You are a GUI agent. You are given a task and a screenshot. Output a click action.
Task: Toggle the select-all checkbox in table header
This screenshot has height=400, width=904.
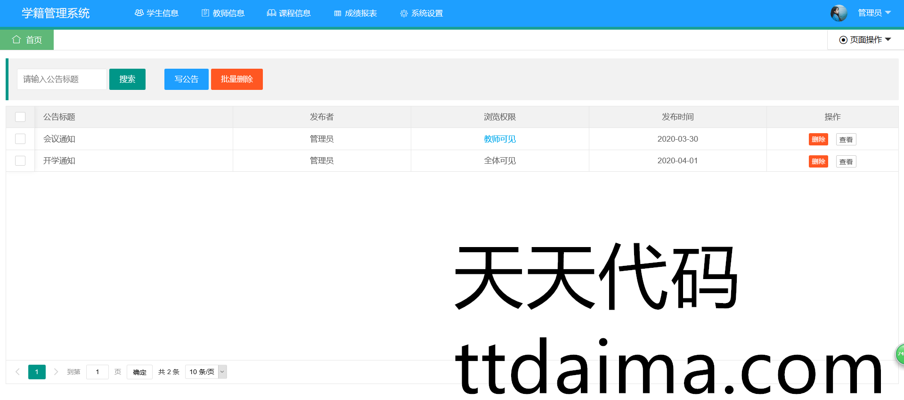point(20,117)
